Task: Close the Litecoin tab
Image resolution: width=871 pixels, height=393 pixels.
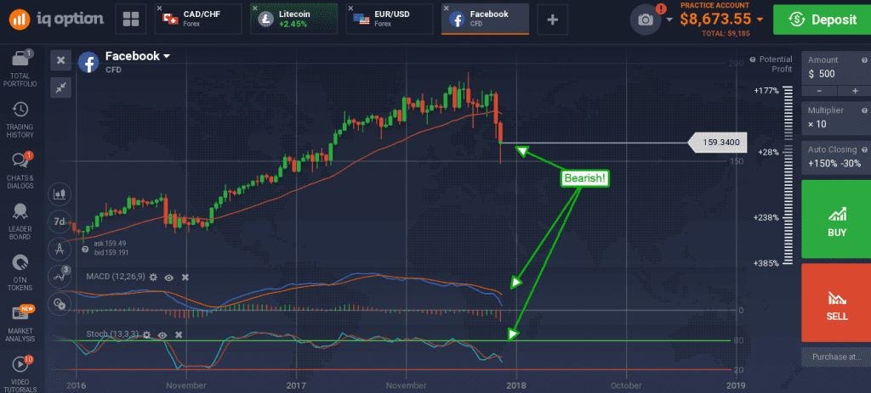Action: [255, 8]
